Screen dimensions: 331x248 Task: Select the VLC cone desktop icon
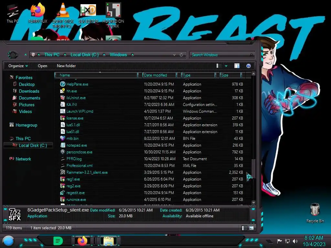(63, 15)
